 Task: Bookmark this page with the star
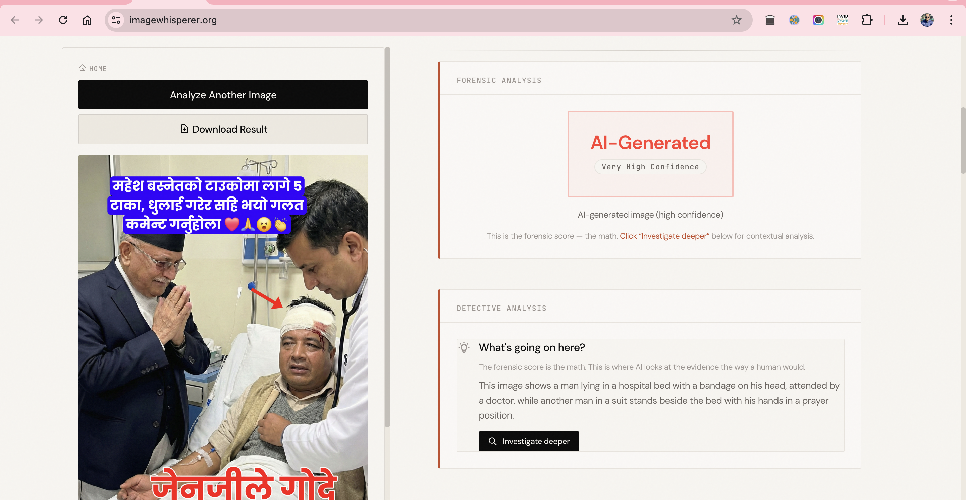click(736, 20)
